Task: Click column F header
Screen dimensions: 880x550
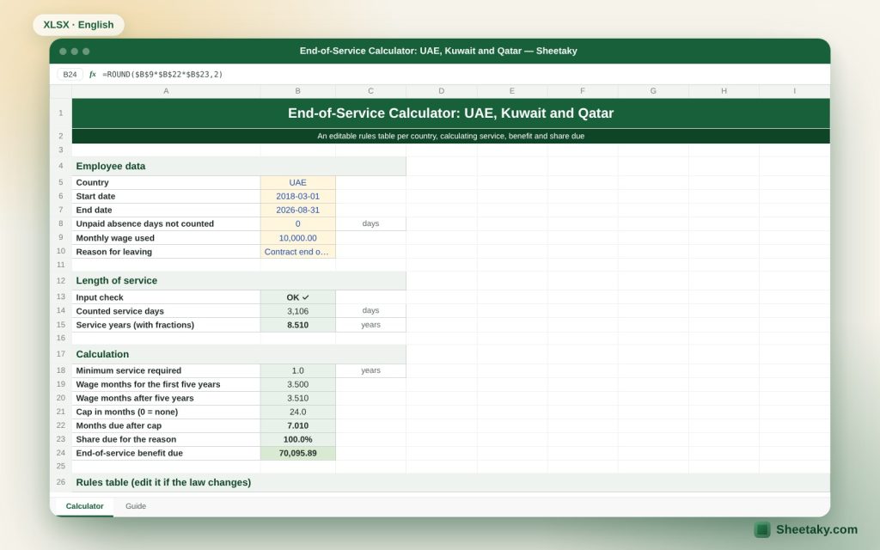Action: tap(583, 91)
